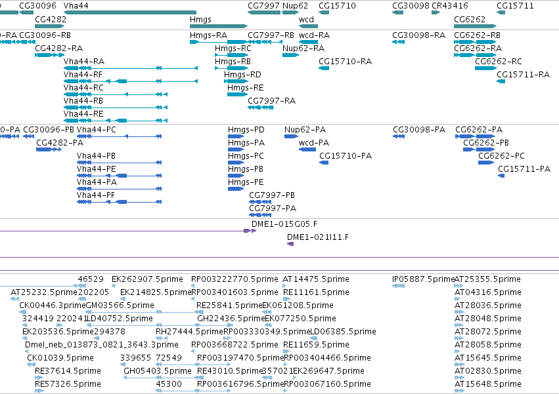Screen dimensions: 559x394
Task: Select EST RE57326.5prime
Action: point(68,384)
